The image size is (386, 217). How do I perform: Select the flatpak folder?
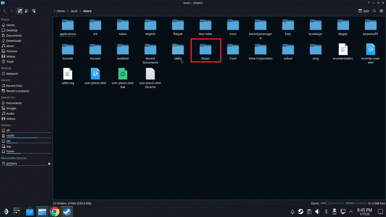tap(178, 27)
